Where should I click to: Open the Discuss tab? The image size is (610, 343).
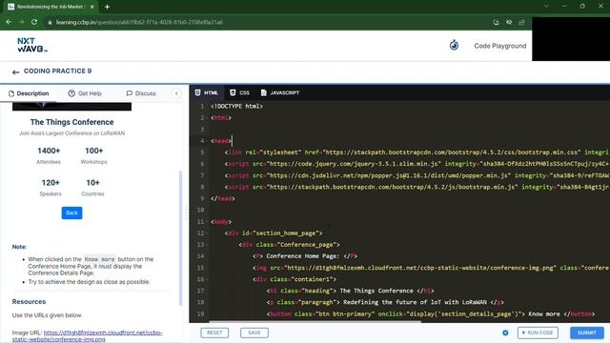(141, 93)
